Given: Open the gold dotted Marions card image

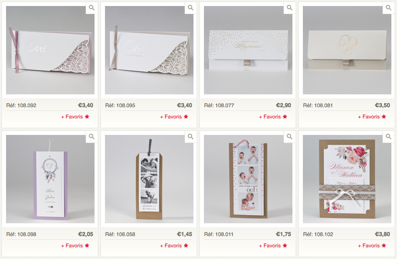Looking at the screenshot, I should click(248, 50).
